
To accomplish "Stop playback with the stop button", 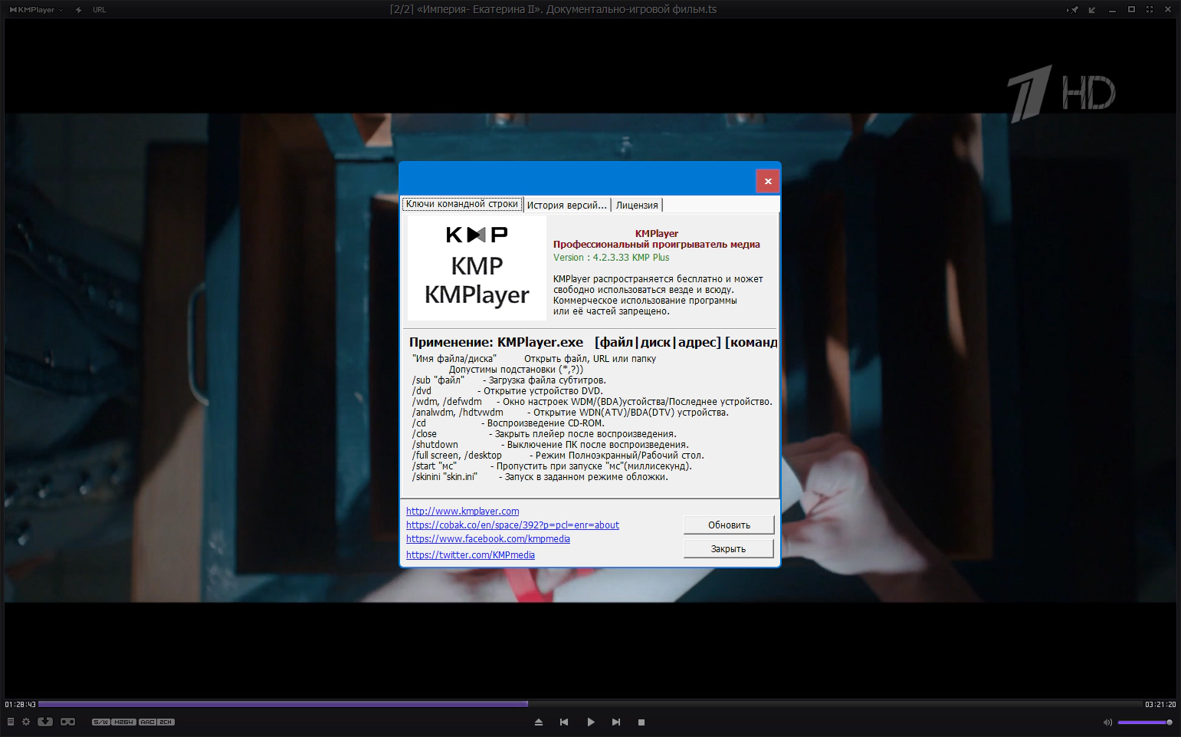I will [641, 722].
